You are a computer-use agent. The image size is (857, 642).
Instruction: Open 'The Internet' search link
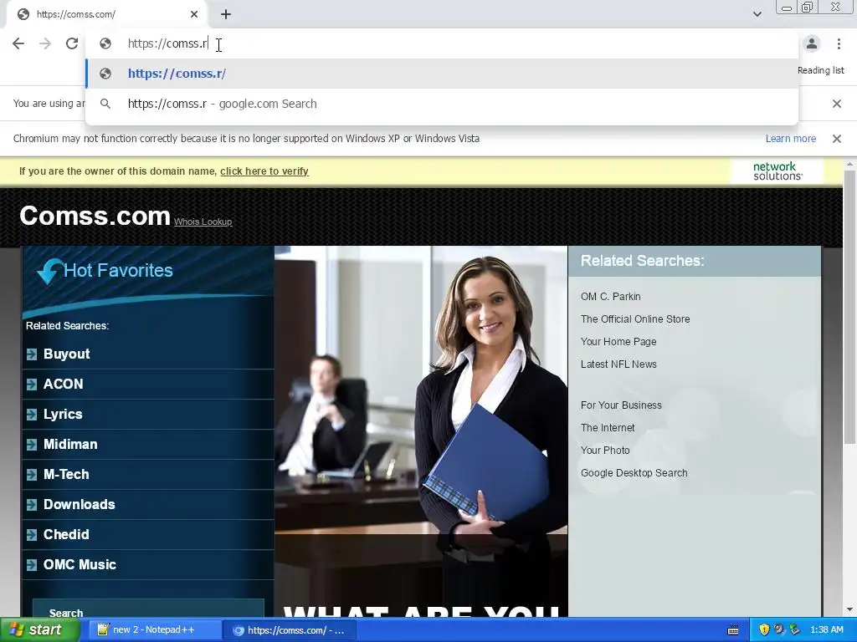click(x=608, y=427)
